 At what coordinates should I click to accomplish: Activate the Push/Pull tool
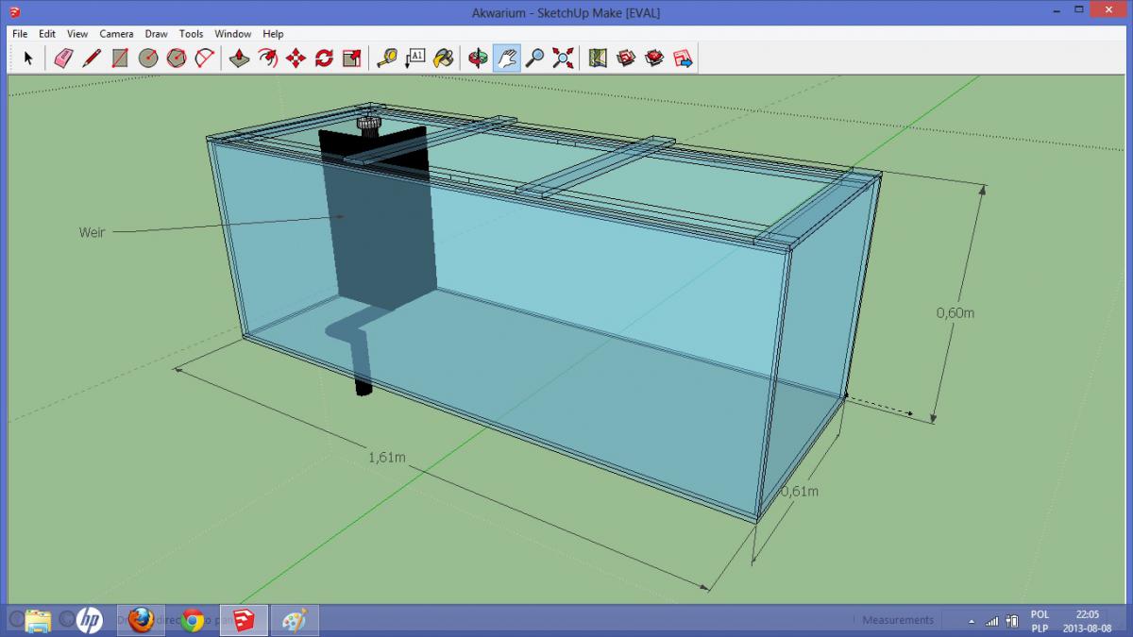[x=239, y=59]
